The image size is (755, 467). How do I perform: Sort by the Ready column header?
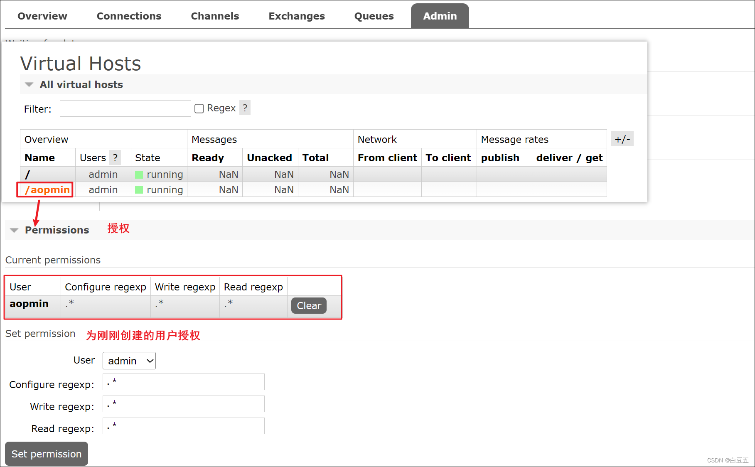click(x=208, y=158)
